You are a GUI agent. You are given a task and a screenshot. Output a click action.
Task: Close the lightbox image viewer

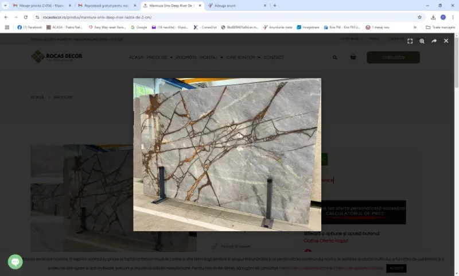click(446, 41)
